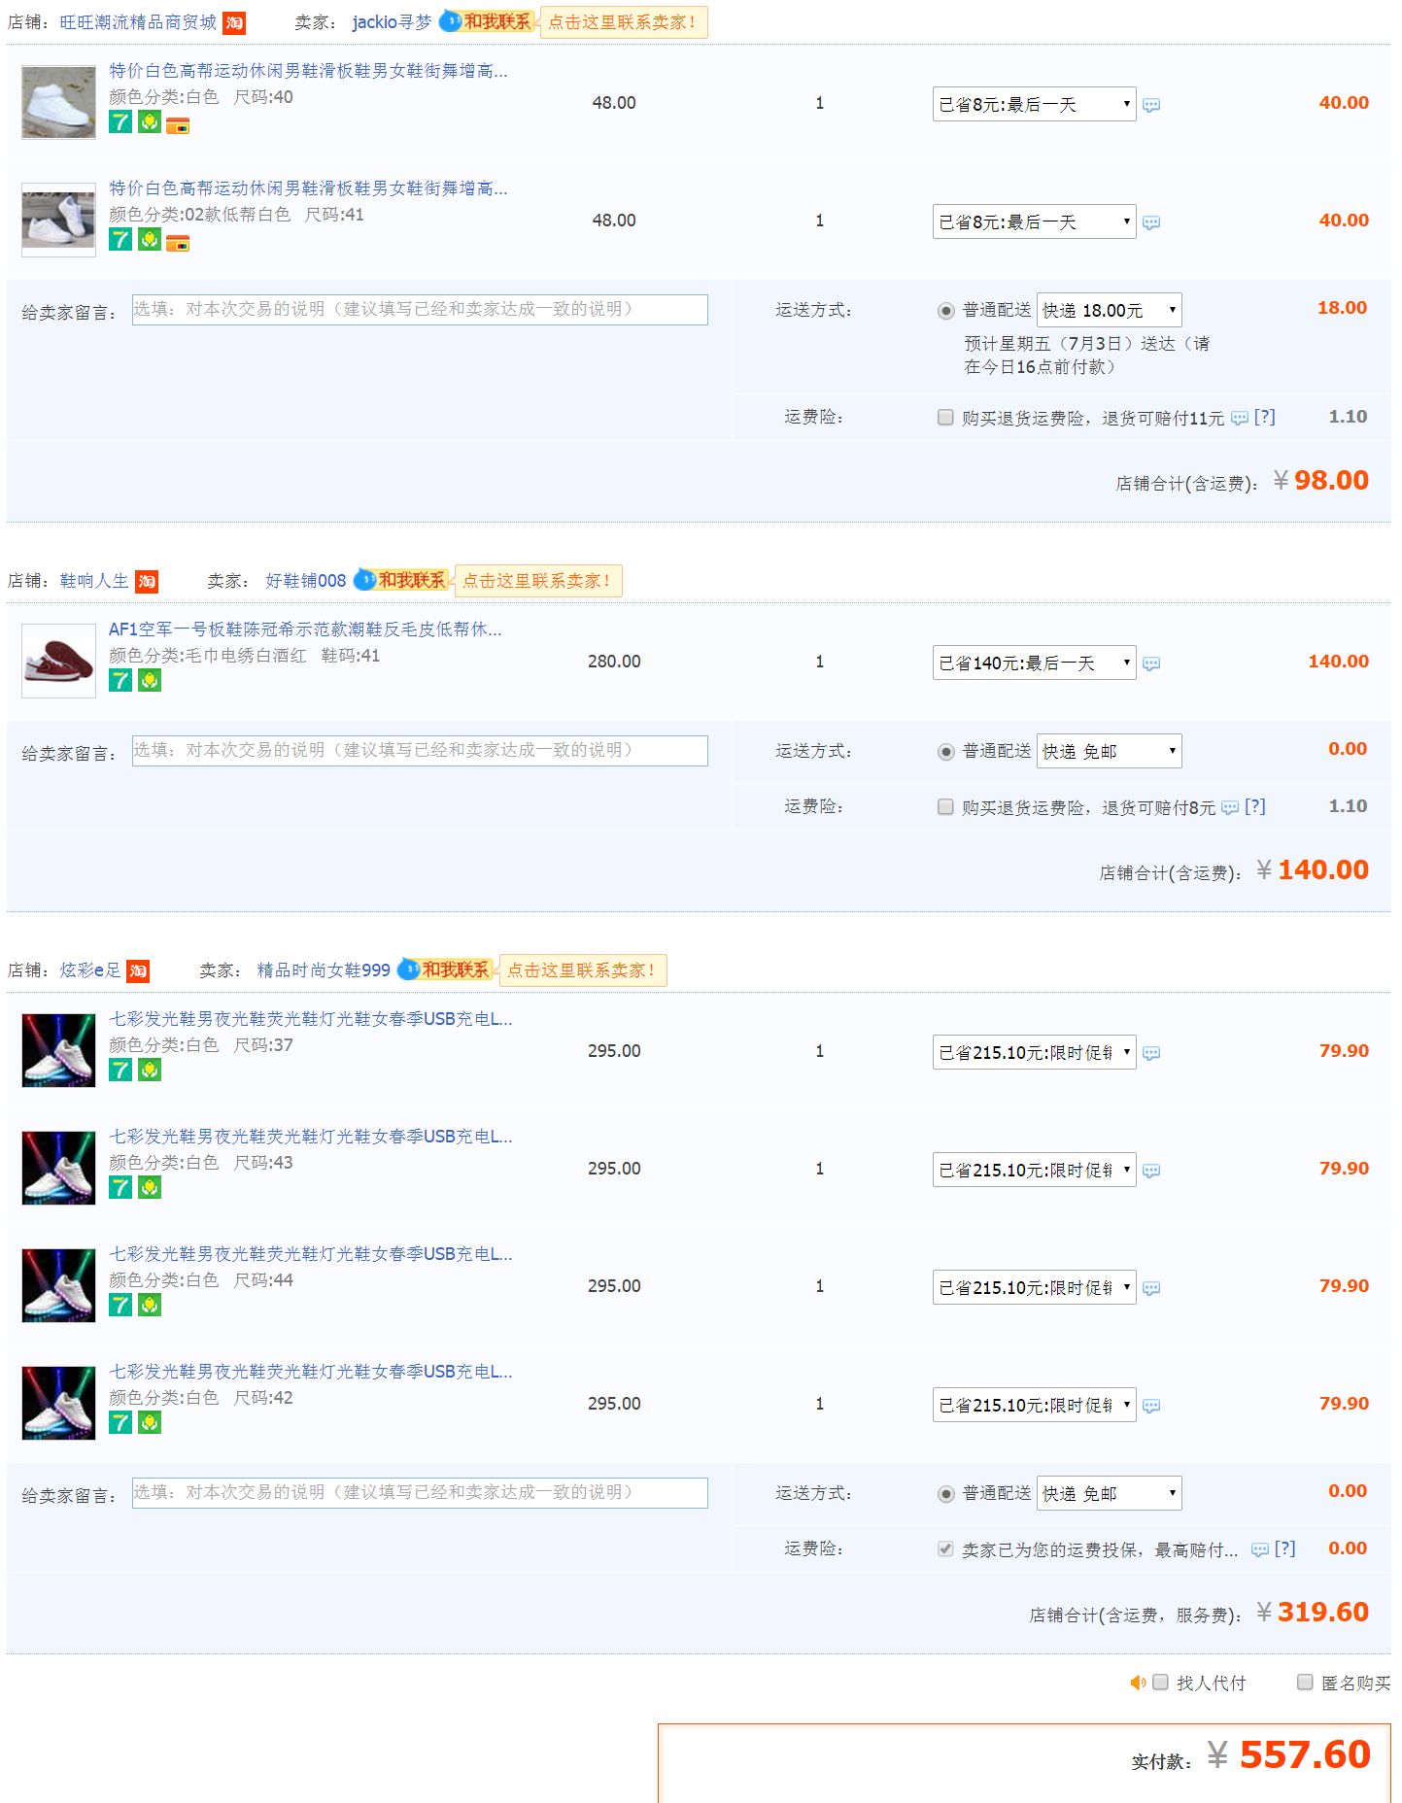Click the credit card icon under 尺码:40 item
The image size is (1402, 1803).
click(x=178, y=125)
